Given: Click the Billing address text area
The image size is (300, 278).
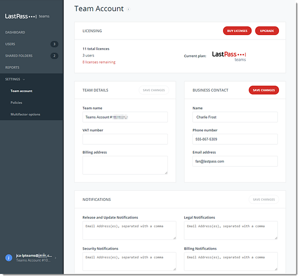Looking at the screenshot, I should [125, 165].
